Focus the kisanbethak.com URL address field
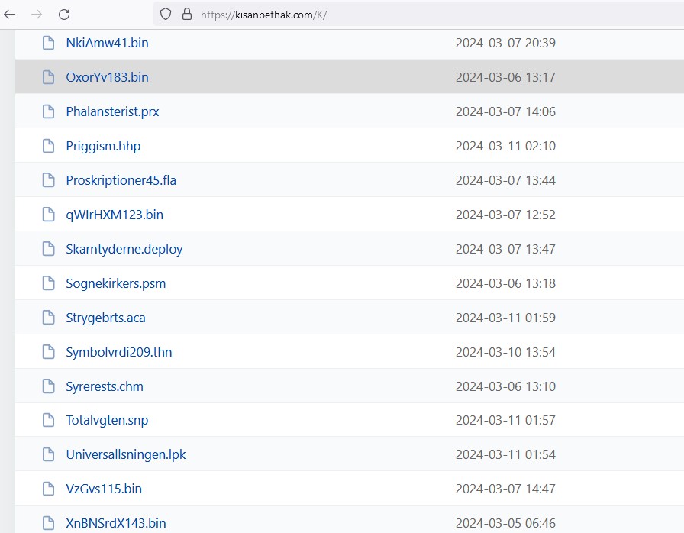Image resolution: width=684 pixels, height=533 pixels. point(419,15)
